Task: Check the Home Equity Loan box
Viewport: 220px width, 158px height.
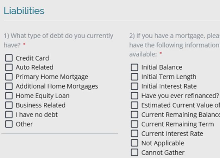Action: pos(9,96)
